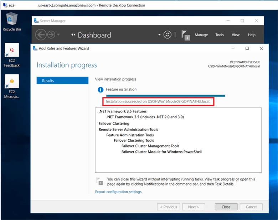Open the EC2 Feedback desktop shortcut
The width and height of the screenshot is (278, 220).
pos(12,55)
